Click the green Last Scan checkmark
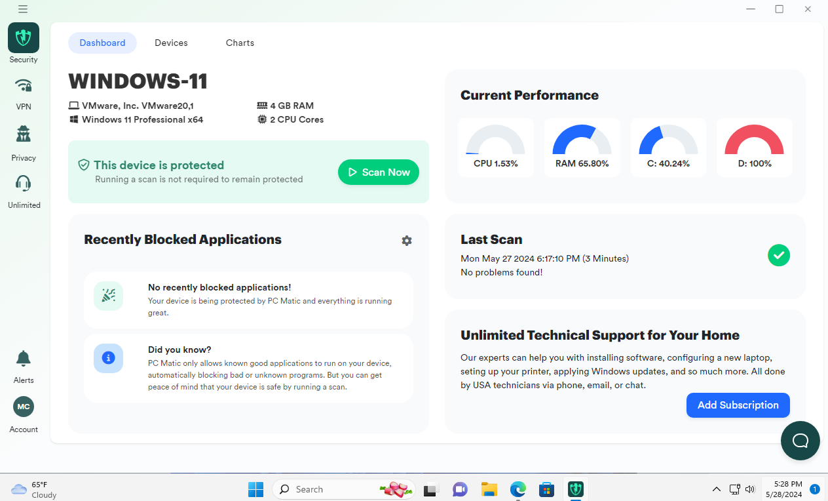 coord(779,255)
